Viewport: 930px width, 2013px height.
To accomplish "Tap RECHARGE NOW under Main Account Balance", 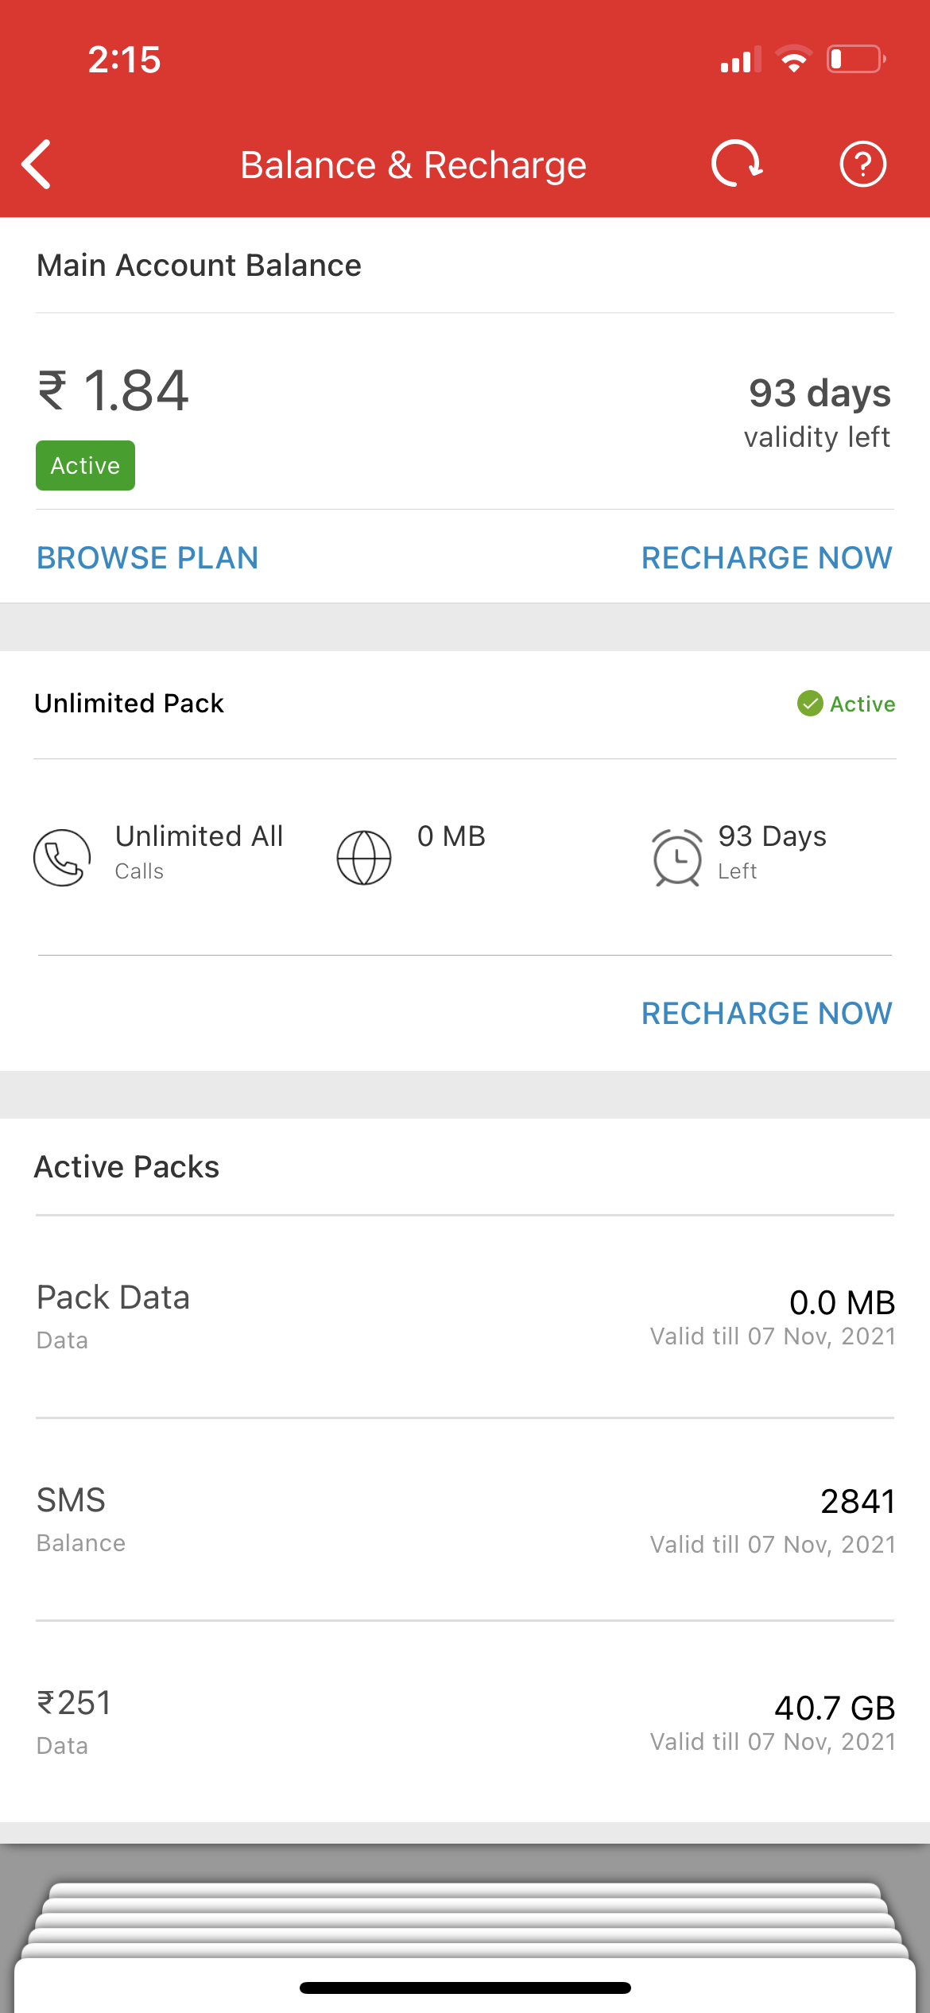I will click(766, 558).
